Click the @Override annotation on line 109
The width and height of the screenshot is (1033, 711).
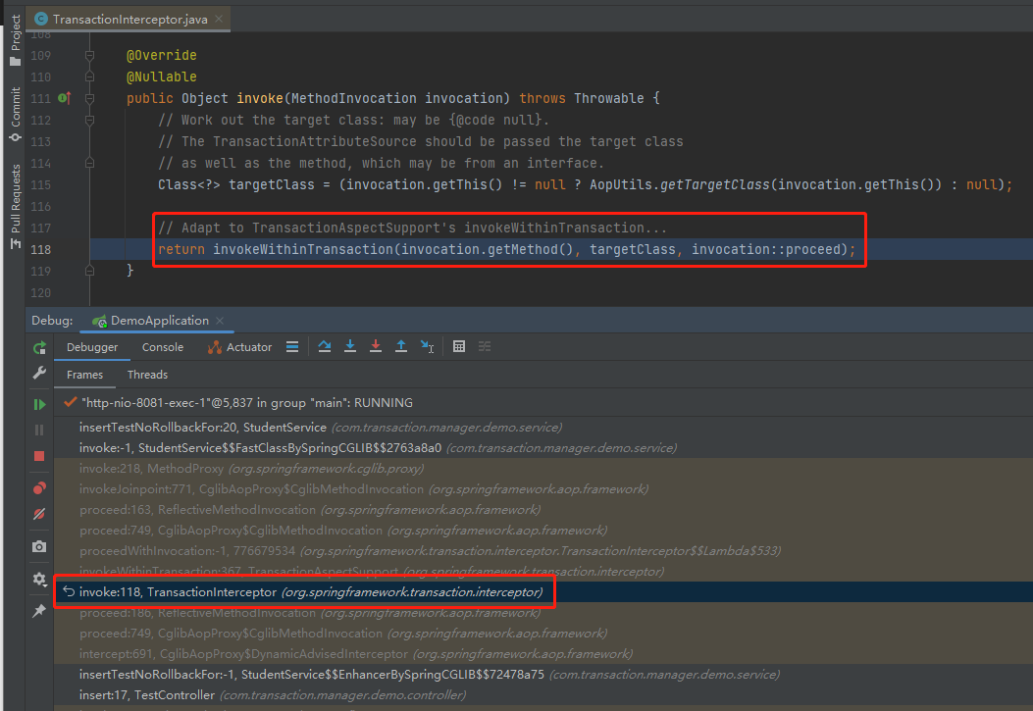[162, 55]
